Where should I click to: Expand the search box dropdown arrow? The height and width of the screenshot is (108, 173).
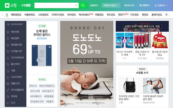coord(76,5)
